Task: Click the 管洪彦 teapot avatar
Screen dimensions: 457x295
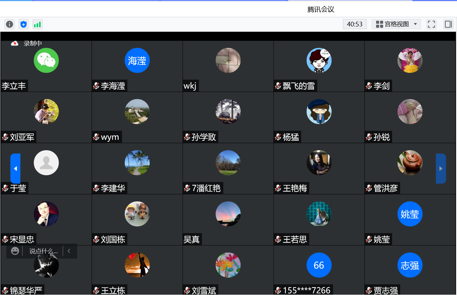Action: 410,163
